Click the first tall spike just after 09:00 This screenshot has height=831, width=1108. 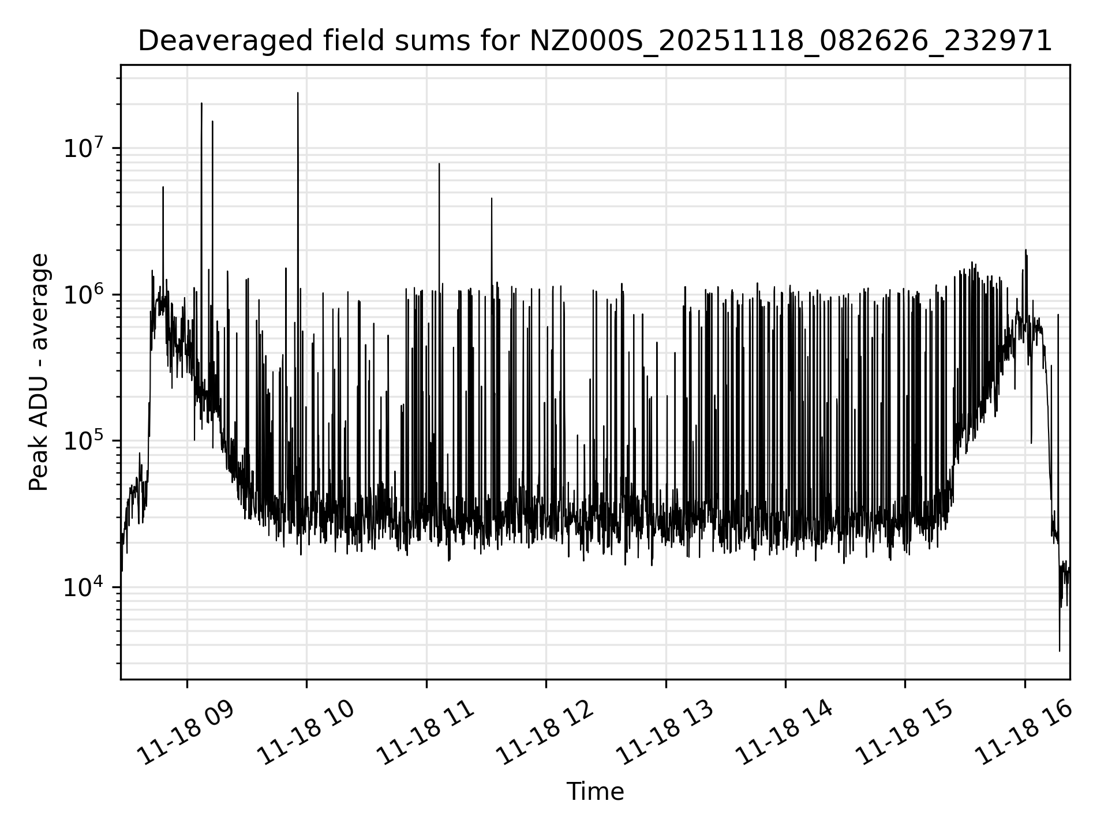point(201,103)
